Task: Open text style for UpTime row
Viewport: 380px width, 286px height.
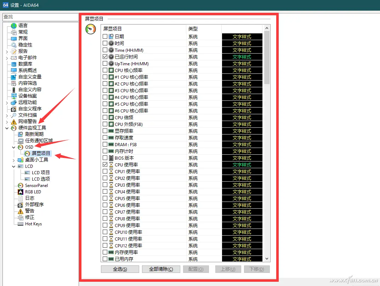Action: pos(242,63)
